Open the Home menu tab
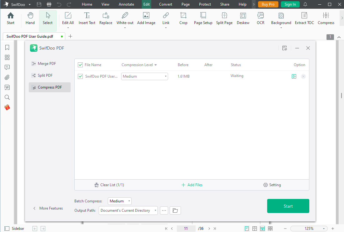Screen dimensions: 344x232 click(x=87, y=4)
